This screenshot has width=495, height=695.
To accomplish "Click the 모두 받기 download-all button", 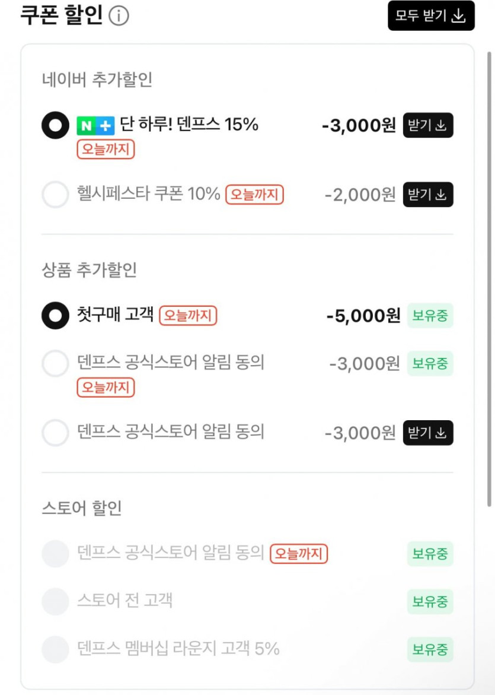I will 431,16.
